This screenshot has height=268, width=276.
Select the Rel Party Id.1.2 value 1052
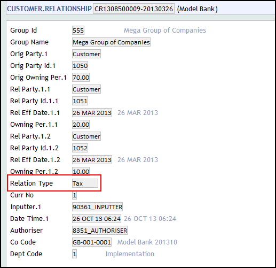coord(80,148)
